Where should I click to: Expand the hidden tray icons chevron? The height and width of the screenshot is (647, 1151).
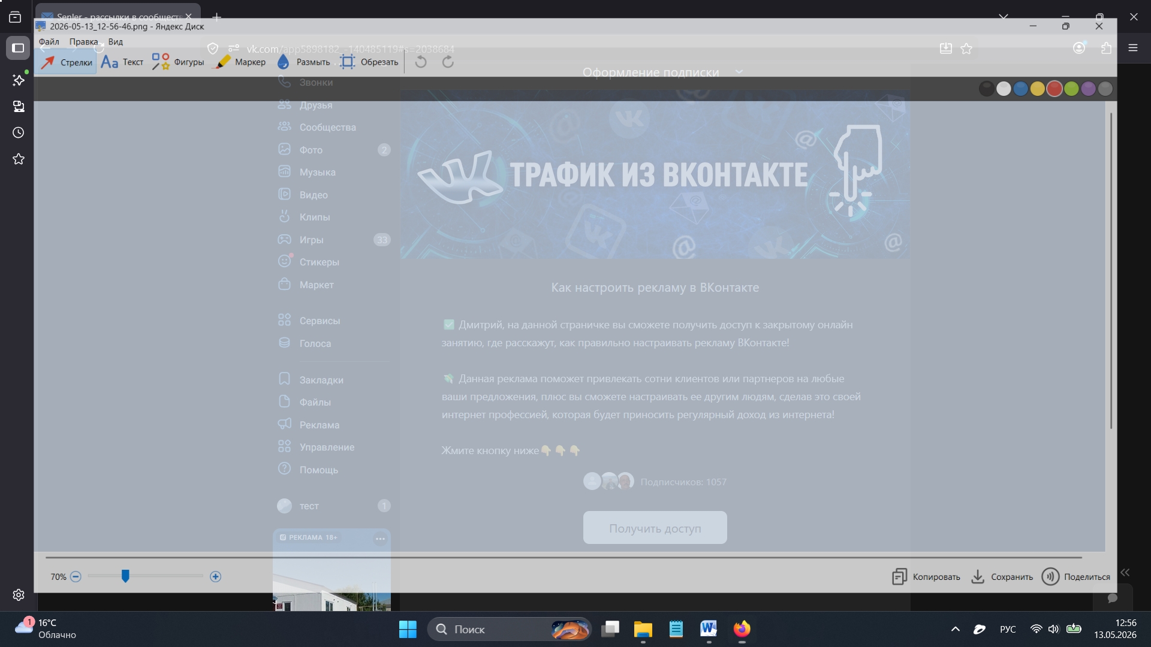coord(956,629)
